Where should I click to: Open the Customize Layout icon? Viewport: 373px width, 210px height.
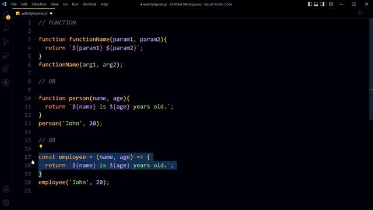331,4
